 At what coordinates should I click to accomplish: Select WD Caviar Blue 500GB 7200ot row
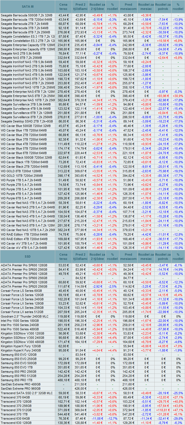(92, 126)
